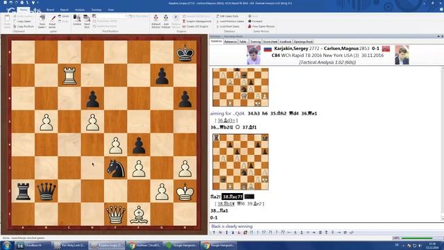Open the Training ribbon tab
Viewport: 444px width, 250px height.
click(96, 10)
